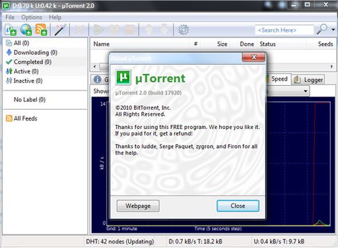Screen dimensions: 338x248
Task: Select Completed (0) category
Action: (28, 62)
